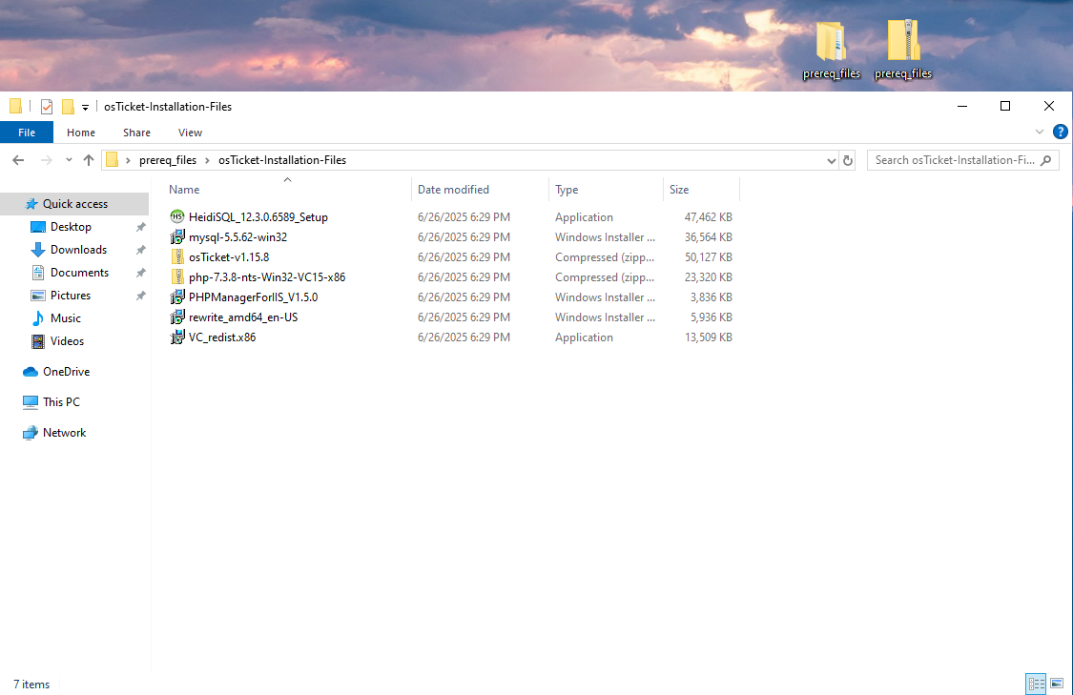Open the Explorer help question mark icon
Screen dimensions: 1073x695
point(1060,132)
